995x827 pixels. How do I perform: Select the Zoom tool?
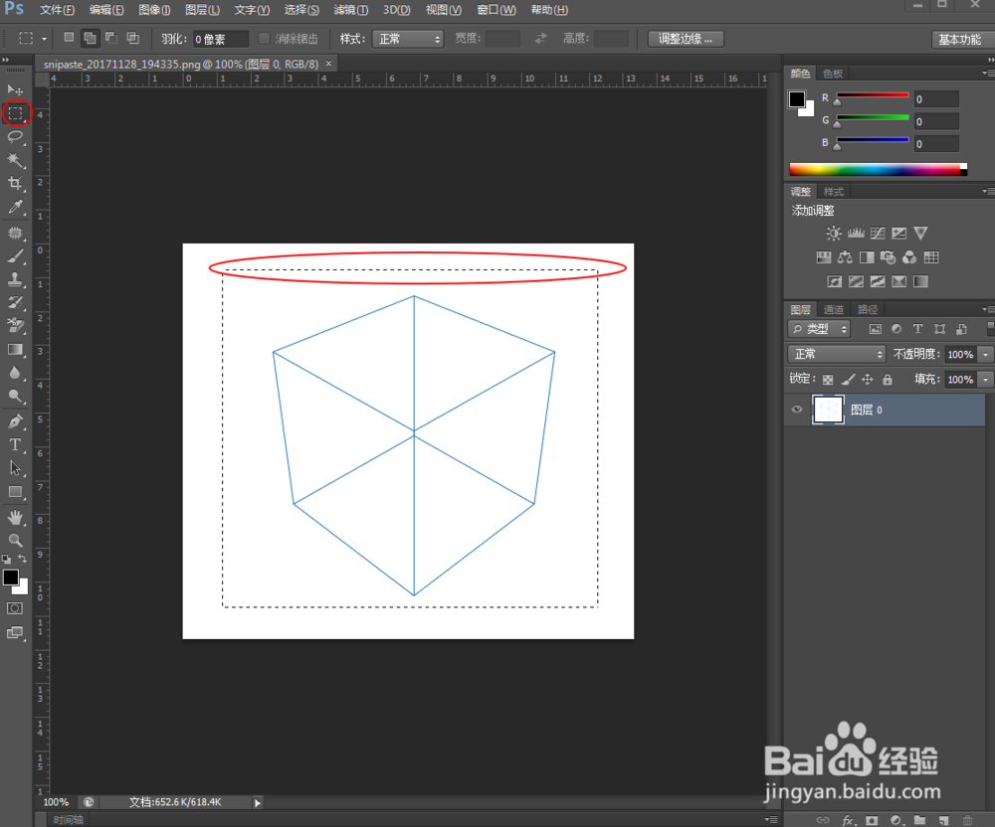click(x=15, y=541)
